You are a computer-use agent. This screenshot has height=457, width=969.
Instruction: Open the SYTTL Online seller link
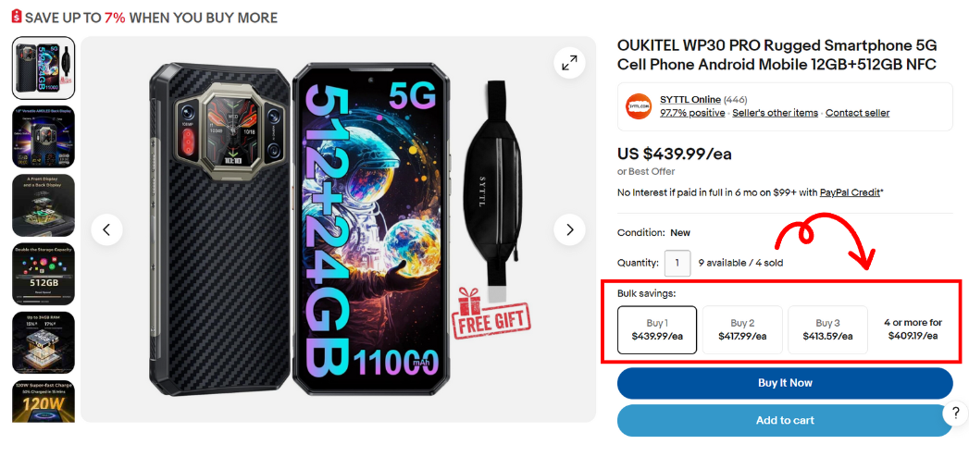pos(689,100)
